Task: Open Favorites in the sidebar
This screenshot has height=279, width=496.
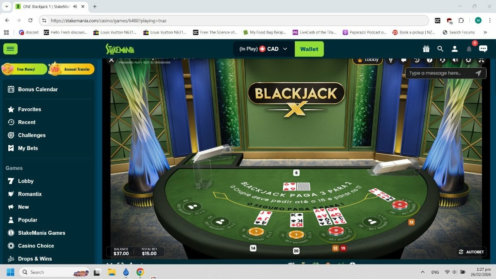Action: pos(29,110)
